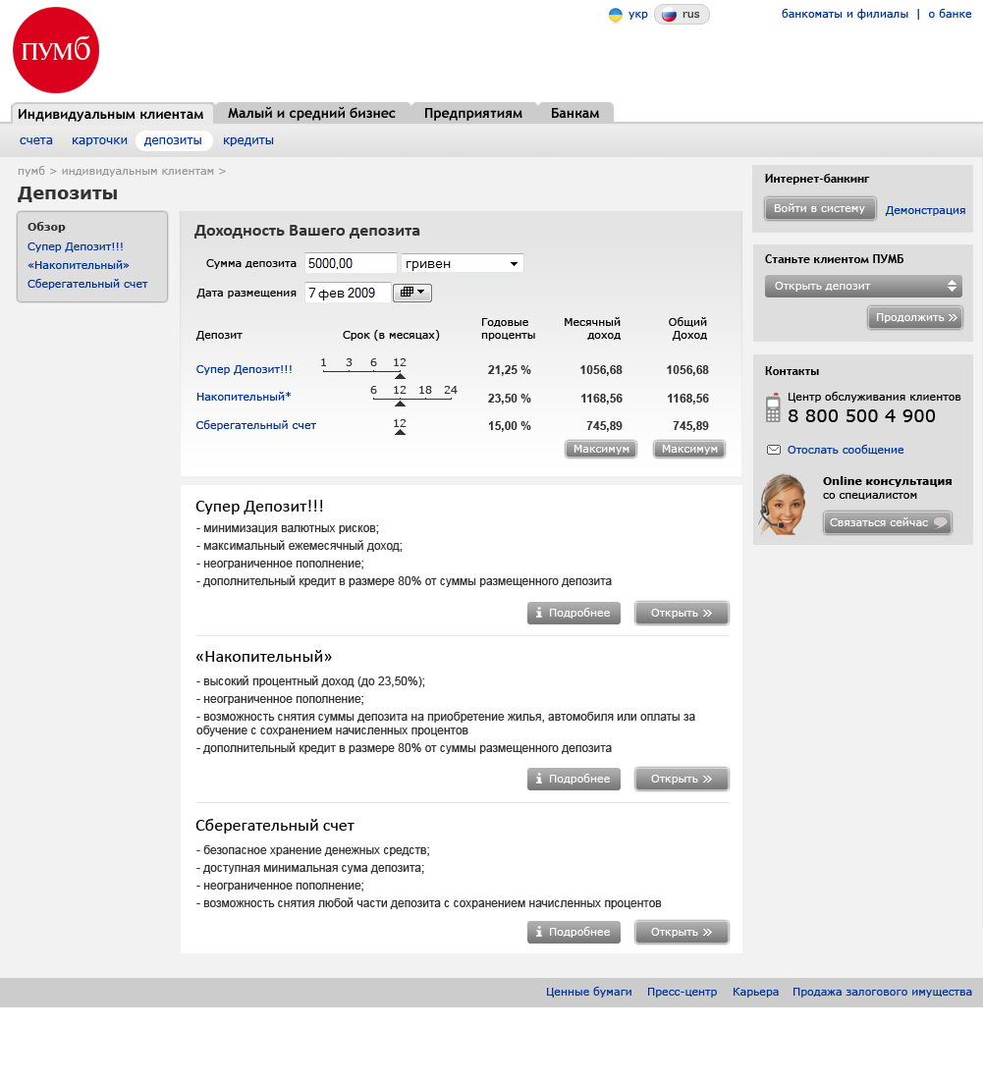
Task: Click the mobile phone icon in Контакты
Action: 773,407
